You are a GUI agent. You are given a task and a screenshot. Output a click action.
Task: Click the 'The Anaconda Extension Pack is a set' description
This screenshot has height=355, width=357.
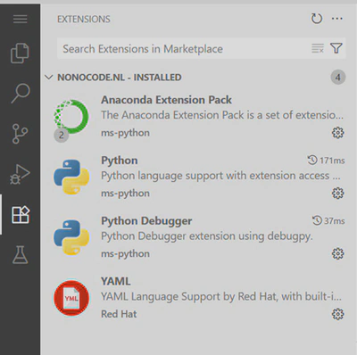pyautogui.click(x=222, y=115)
